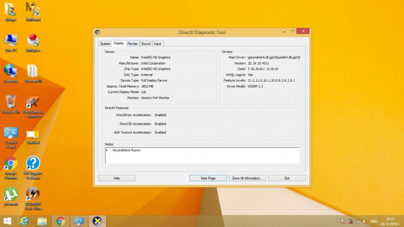
Task: Click the AGP Texture Acceleration label
Action: tap(133, 132)
